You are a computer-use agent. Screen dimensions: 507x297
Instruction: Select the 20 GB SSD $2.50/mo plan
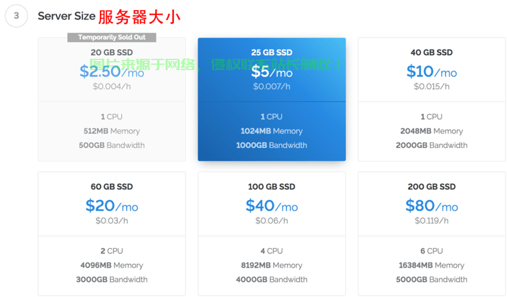coord(112,71)
